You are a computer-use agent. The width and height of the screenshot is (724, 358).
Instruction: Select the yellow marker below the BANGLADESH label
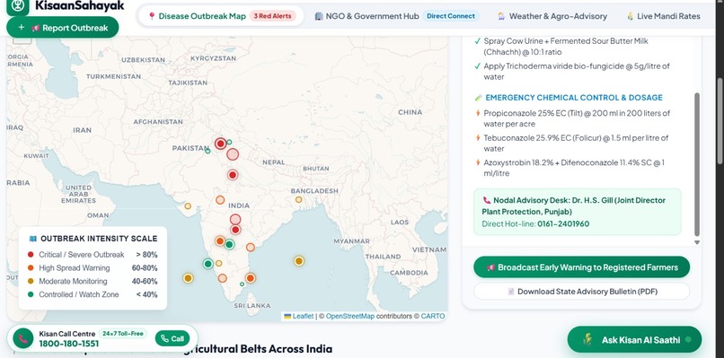click(299, 200)
